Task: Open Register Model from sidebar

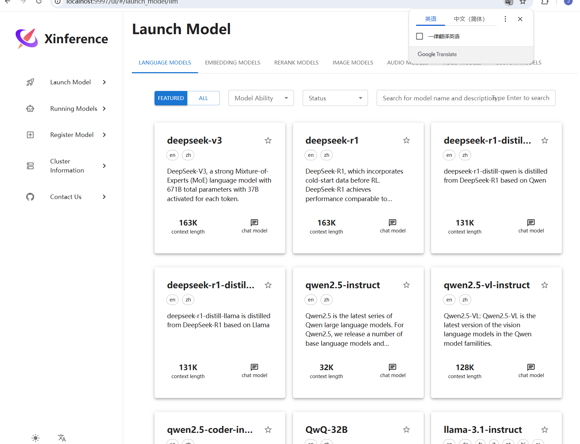Action: 72,135
